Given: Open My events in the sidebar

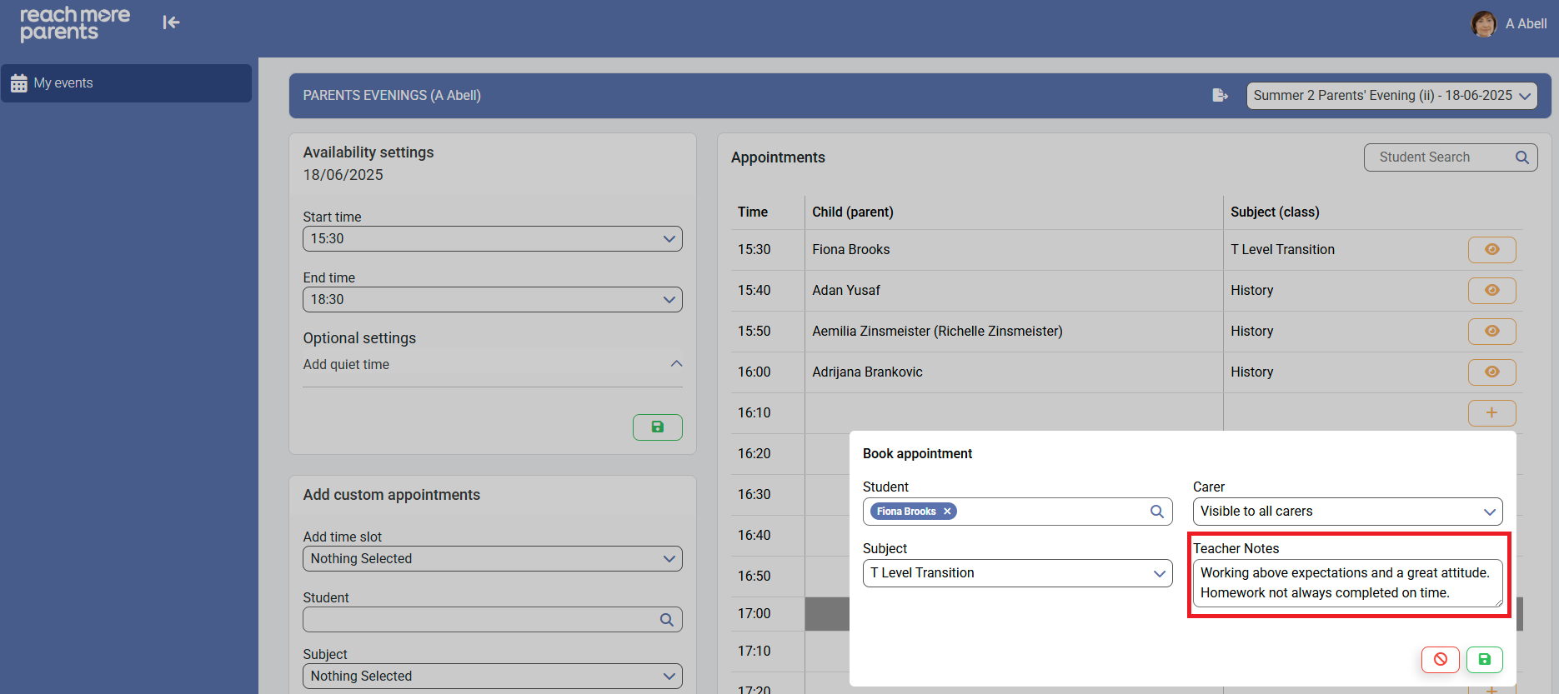Looking at the screenshot, I should click(127, 83).
